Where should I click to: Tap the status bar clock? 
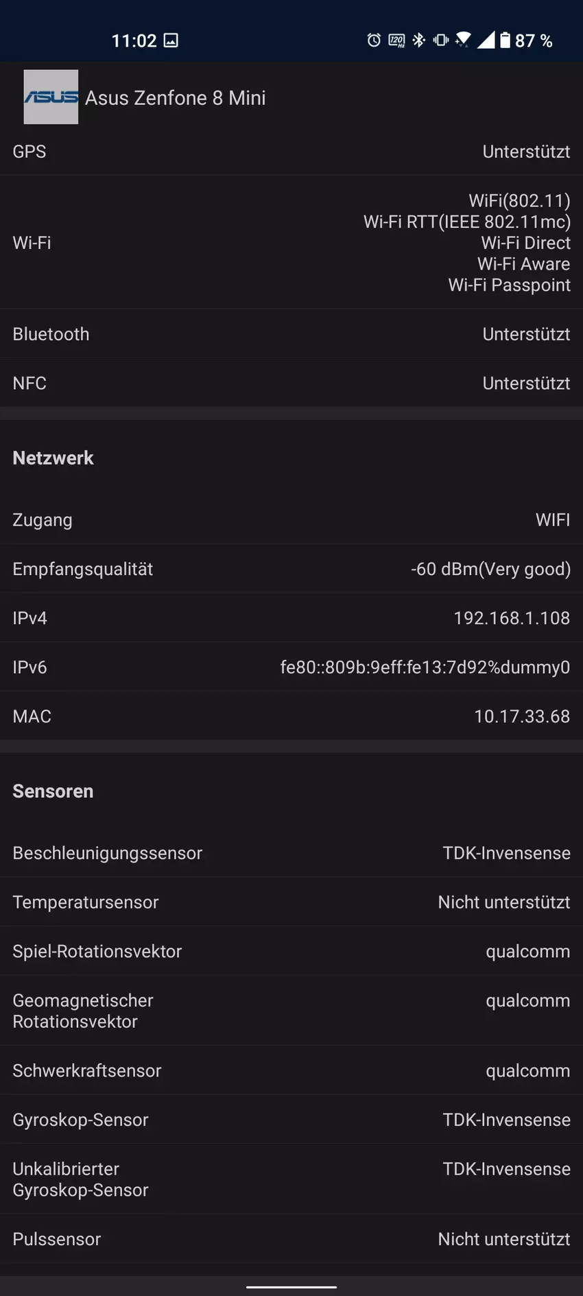coord(134,40)
